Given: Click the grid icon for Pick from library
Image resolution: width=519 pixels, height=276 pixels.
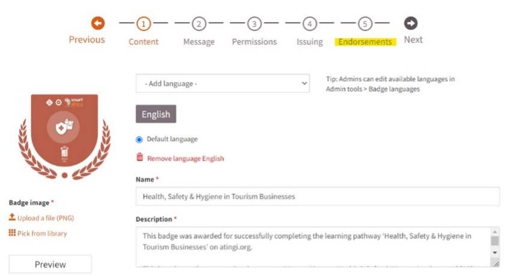Looking at the screenshot, I should pyautogui.click(x=12, y=233).
